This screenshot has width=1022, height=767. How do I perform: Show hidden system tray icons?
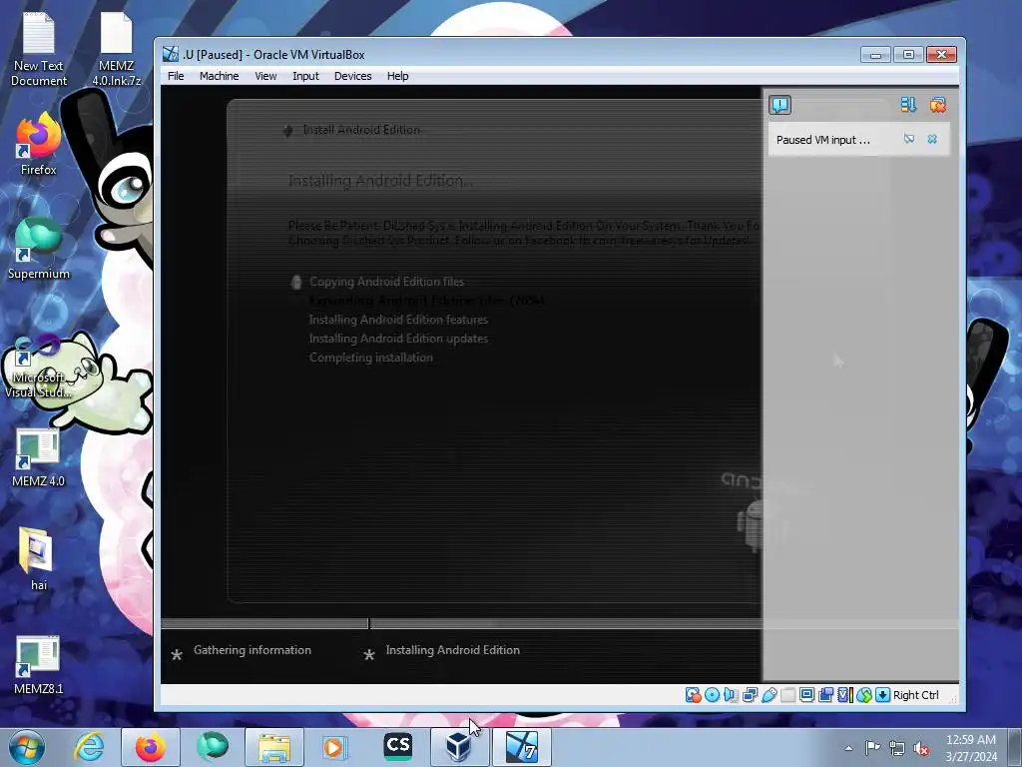coord(848,748)
